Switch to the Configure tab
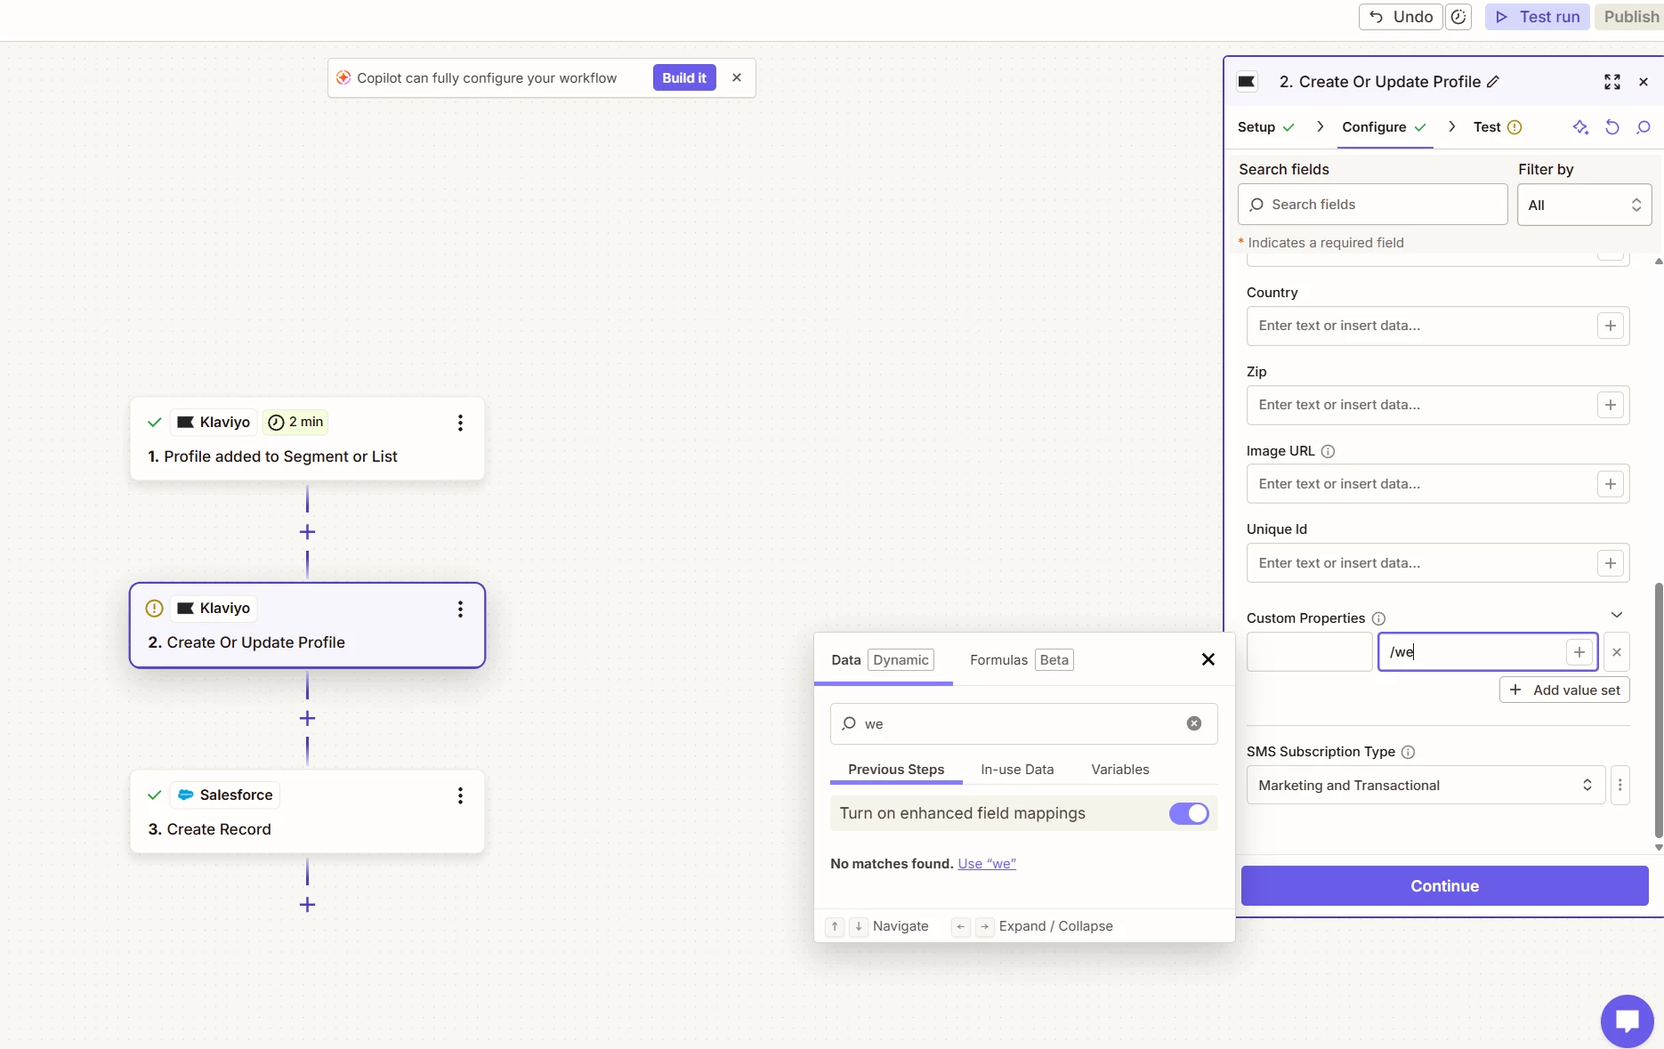Viewport: 1664px width, 1049px height. click(1384, 127)
